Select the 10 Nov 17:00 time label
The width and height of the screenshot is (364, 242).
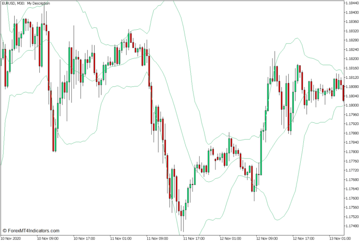[84, 238]
